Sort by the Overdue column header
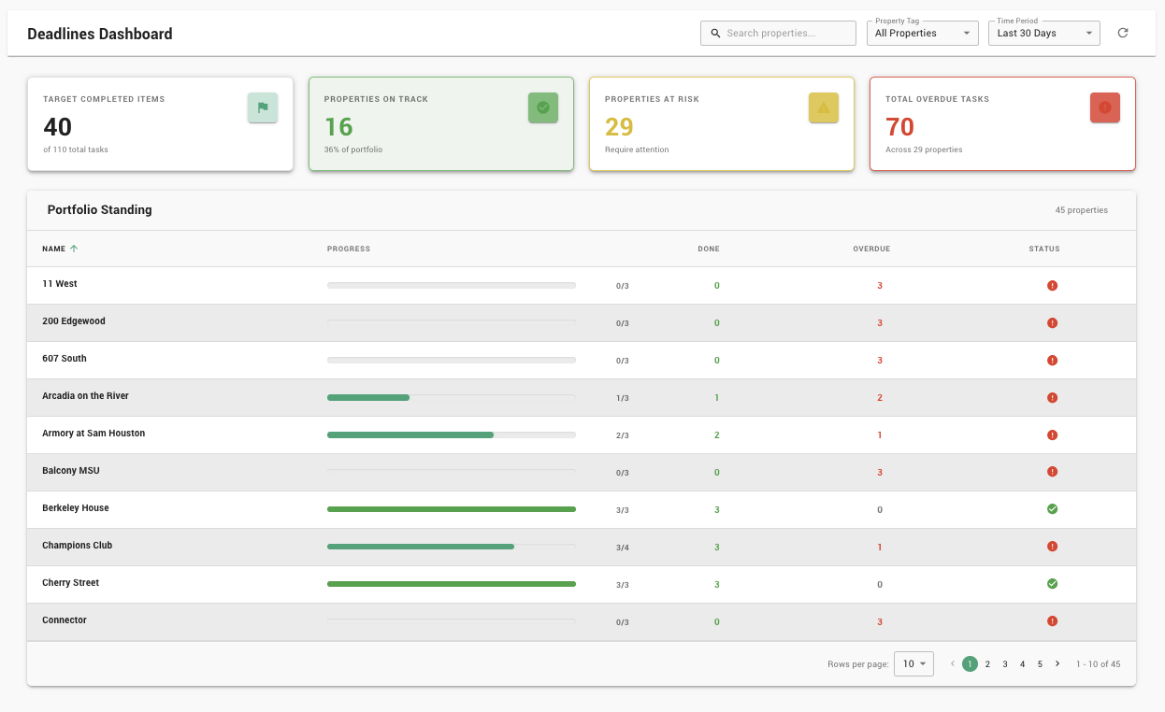The height and width of the screenshot is (712, 1165). (x=871, y=249)
